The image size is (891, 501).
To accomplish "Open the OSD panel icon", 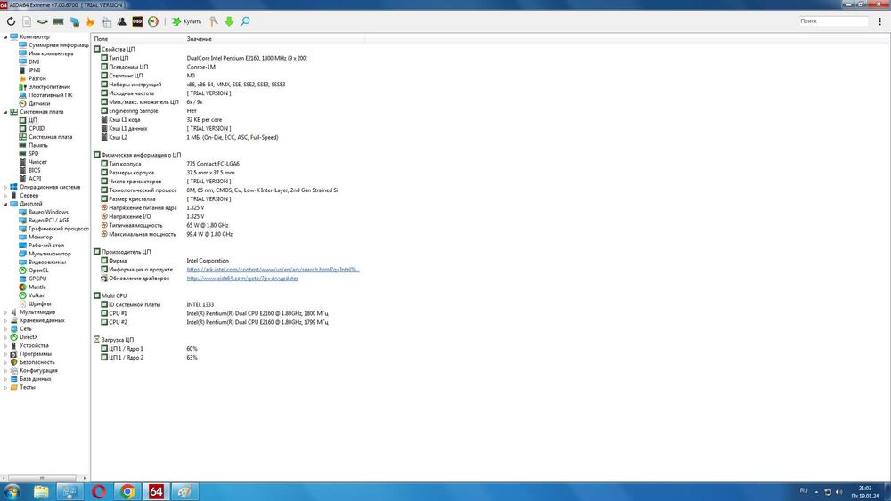I will [137, 21].
